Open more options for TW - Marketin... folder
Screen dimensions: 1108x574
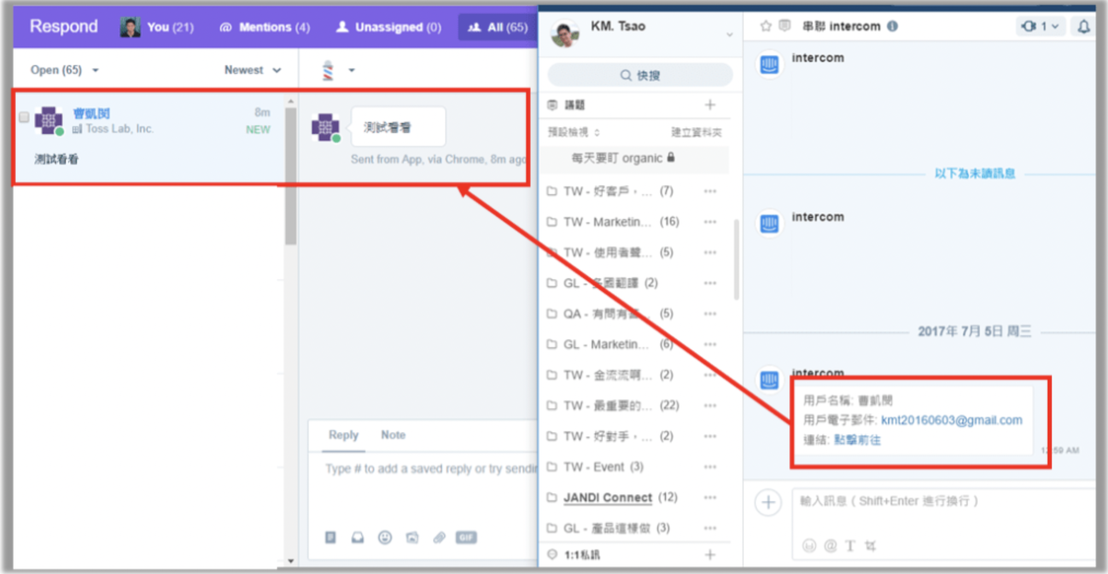pos(710,222)
